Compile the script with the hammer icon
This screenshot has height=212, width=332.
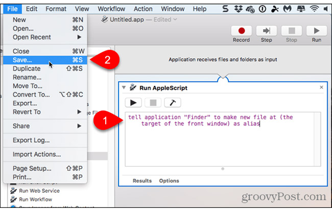pos(172,103)
